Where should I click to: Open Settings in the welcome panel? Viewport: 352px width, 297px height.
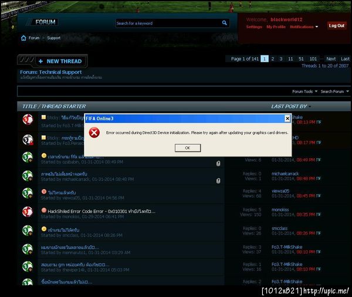254,27
